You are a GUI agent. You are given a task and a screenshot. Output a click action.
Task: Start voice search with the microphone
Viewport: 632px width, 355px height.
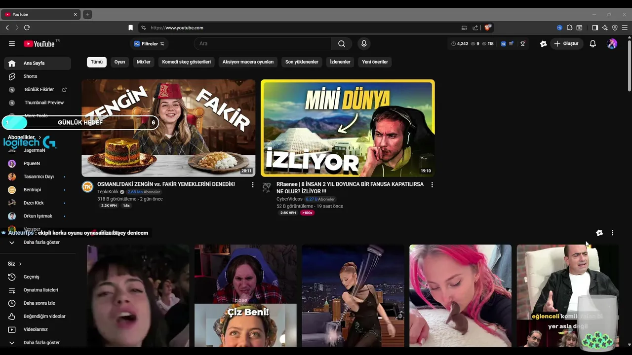[364, 44]
